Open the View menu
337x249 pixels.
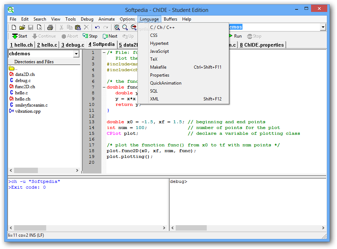(x=56, y=19)
